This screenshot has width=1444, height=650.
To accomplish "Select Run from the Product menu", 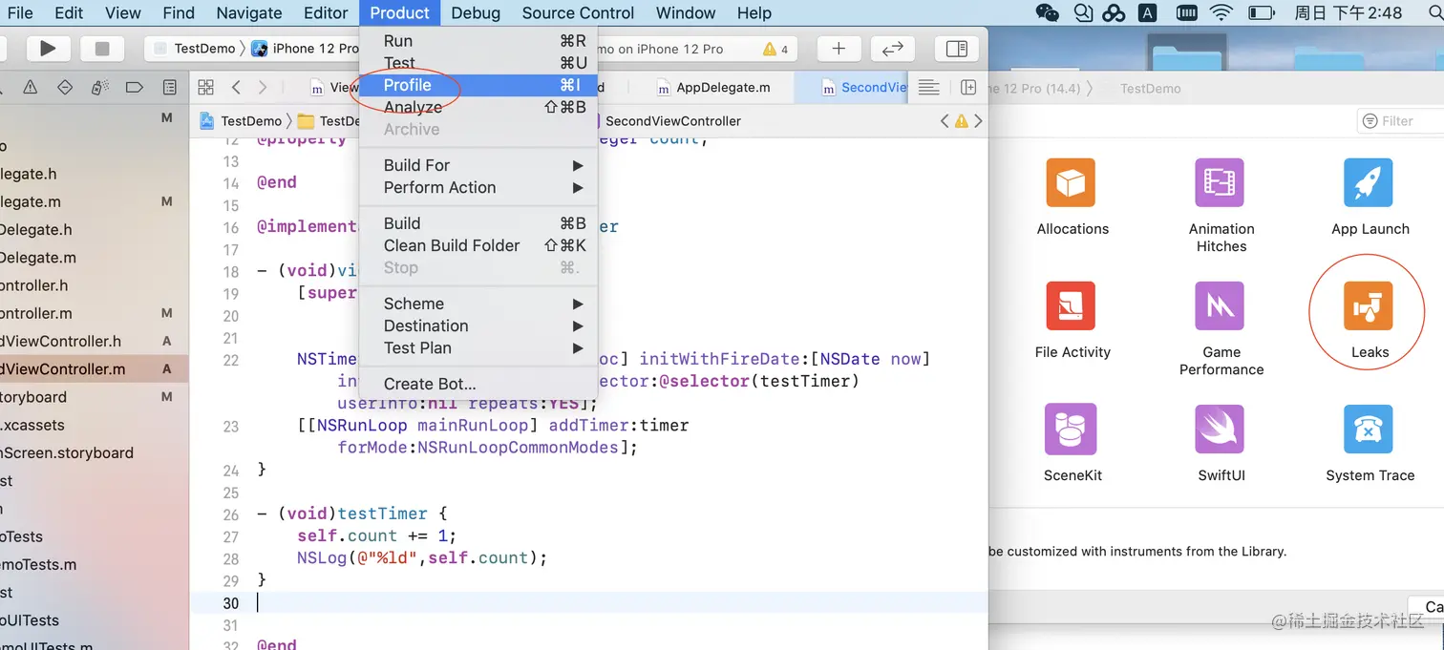I will pyautogui.click(x=478, y=41).
